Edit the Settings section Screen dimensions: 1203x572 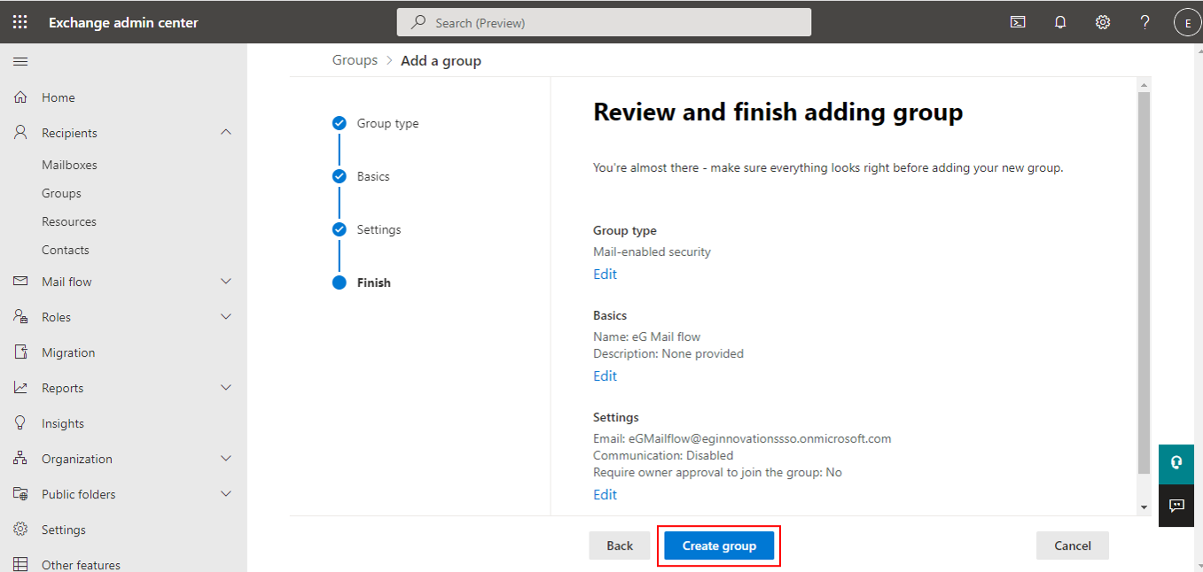tap(605, 495)
